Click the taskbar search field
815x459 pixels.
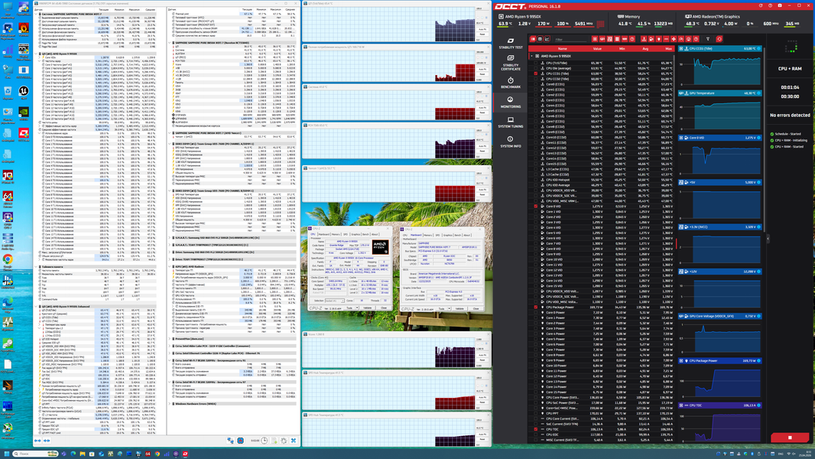point(35,454)
